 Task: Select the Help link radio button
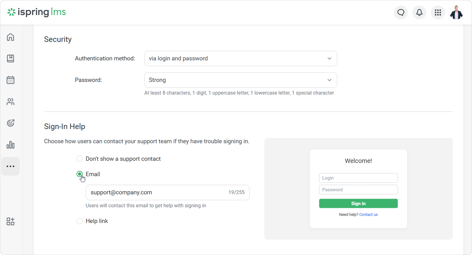point(80,221)
